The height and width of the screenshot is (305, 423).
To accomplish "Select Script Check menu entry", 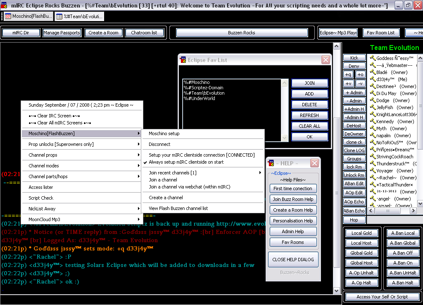I will [x=82, y=198].
